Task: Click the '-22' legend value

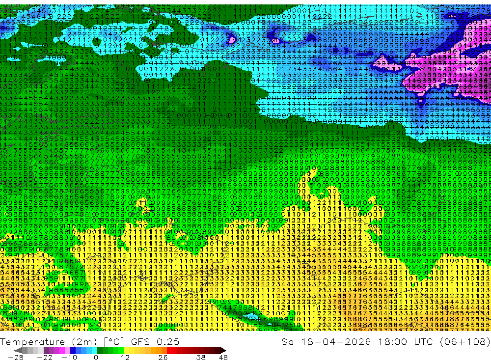Action: point(45,357)
